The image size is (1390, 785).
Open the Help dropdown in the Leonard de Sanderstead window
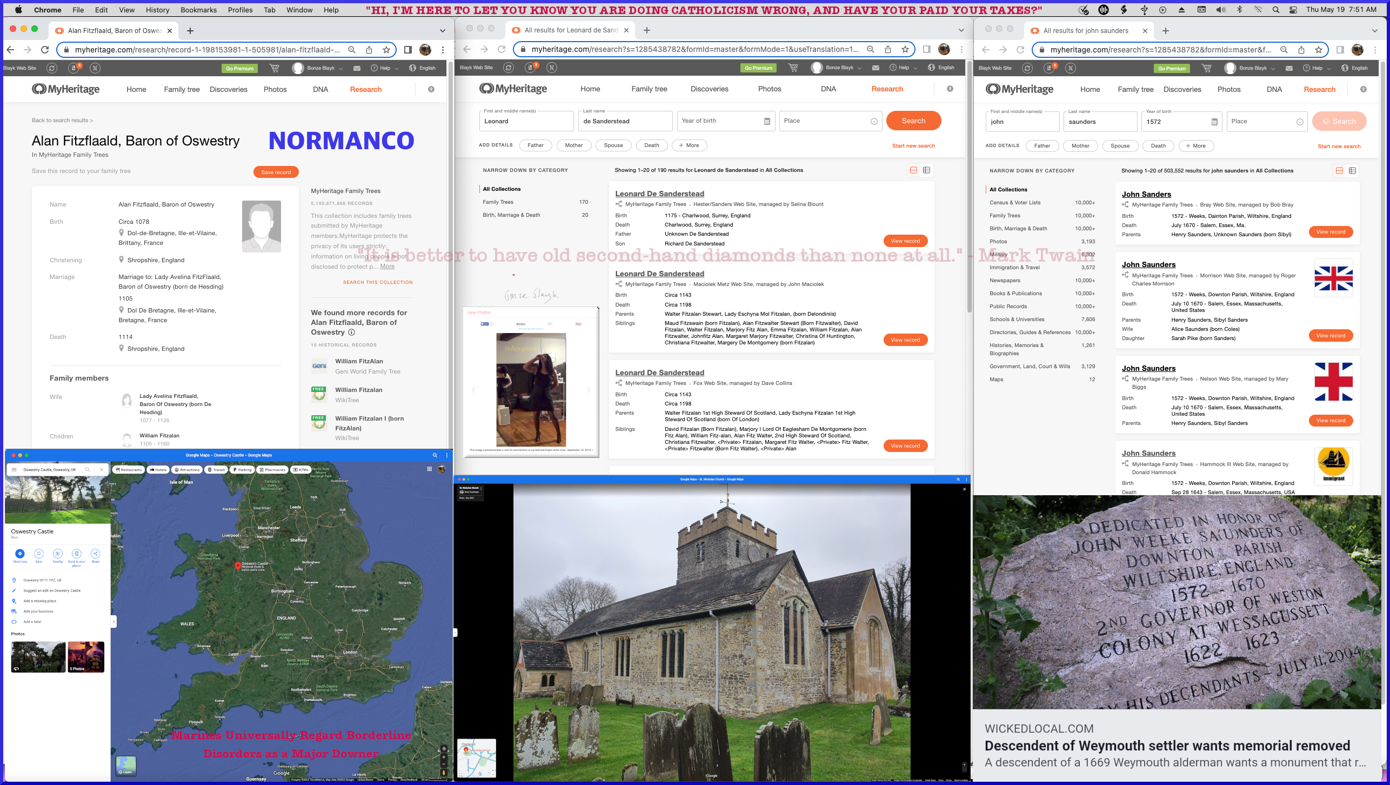(903, 68)
